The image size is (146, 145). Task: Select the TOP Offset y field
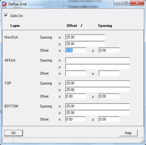(109, 96)
